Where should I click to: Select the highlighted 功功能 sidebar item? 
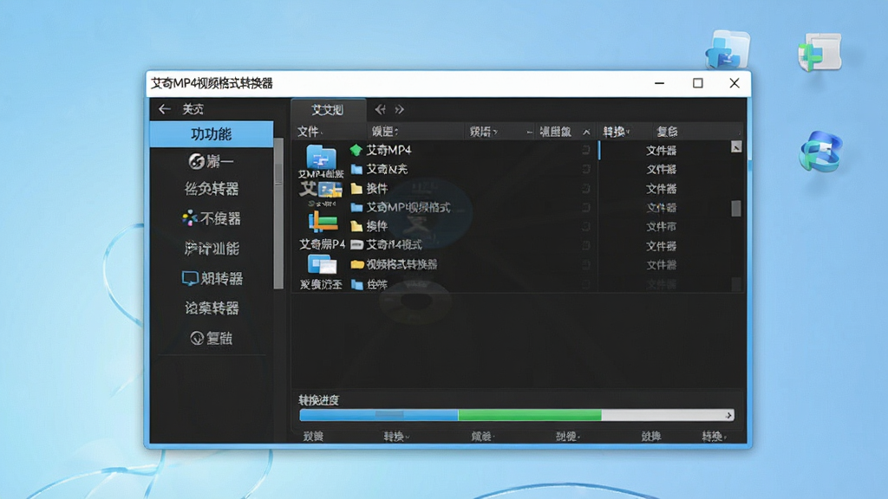click(212, 134)
